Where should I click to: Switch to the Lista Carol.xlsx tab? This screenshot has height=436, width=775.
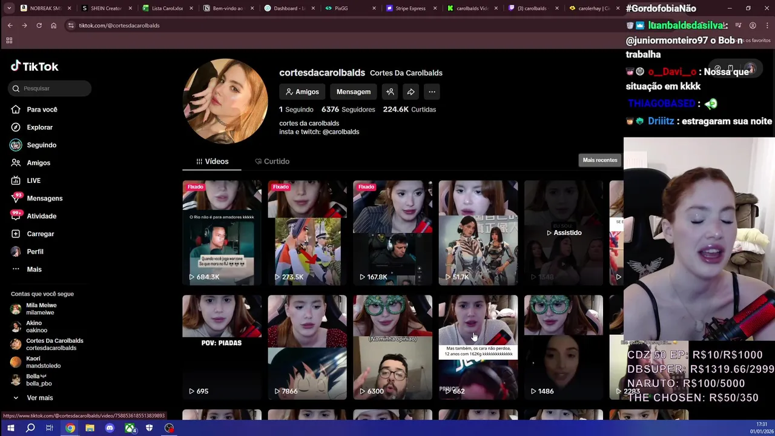168,8
